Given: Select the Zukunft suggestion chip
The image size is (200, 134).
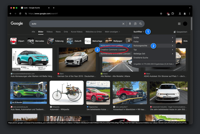Looking at the screenshot, I should 75,41.
